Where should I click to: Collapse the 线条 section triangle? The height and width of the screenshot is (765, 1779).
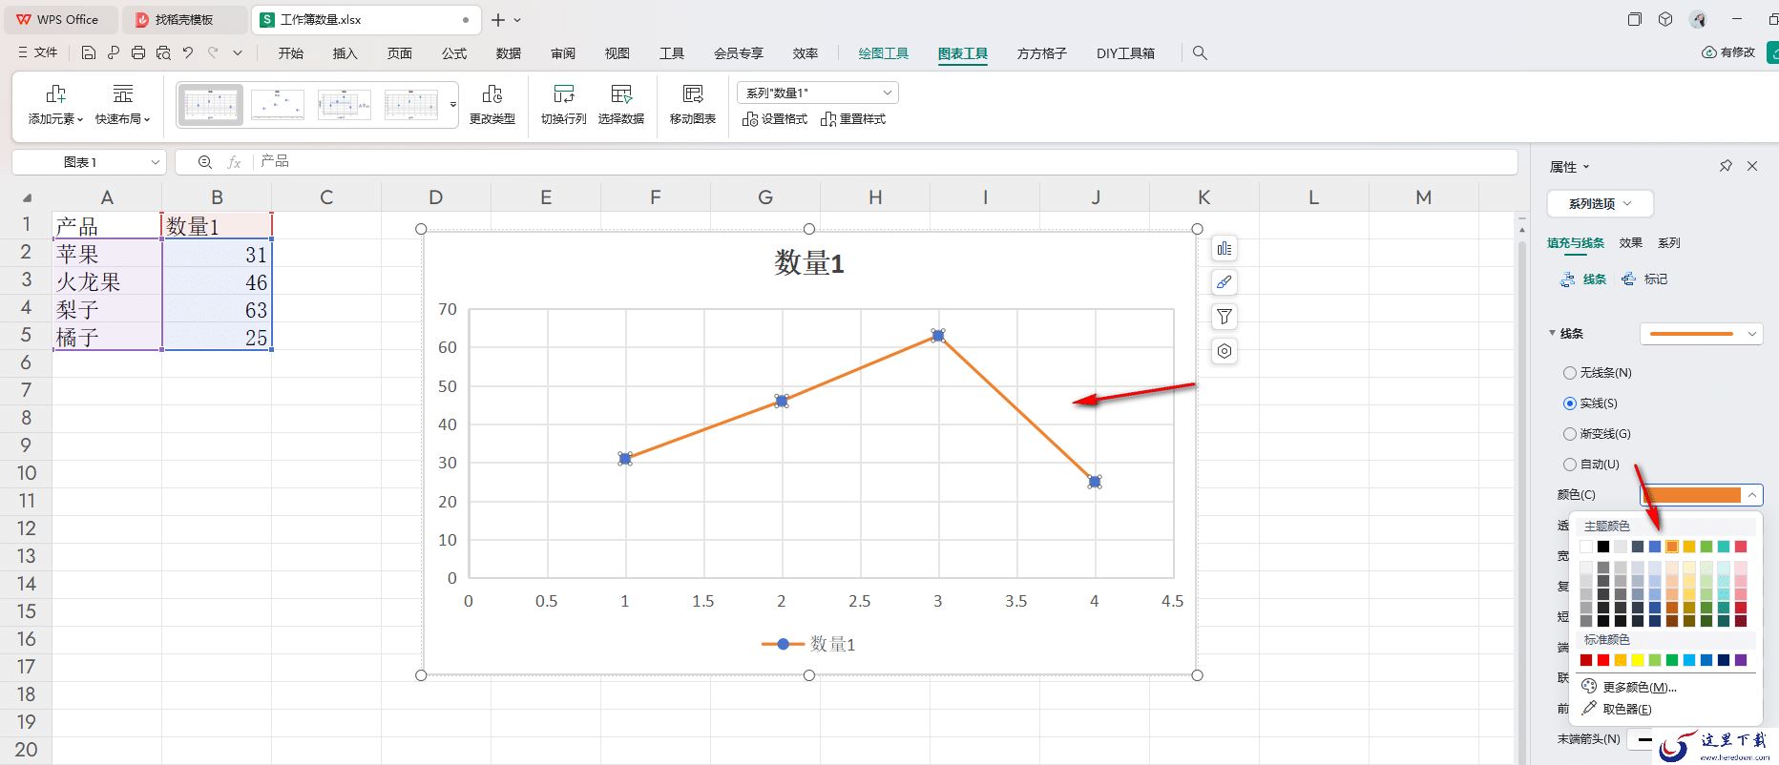pyautogui.click(x=1552, y=333)
